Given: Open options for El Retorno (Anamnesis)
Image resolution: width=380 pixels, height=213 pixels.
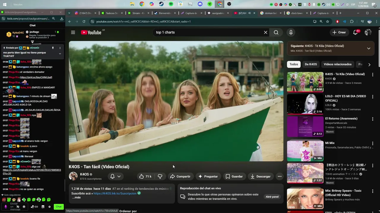Looking at the screenshot, I should tap(373, 119).
